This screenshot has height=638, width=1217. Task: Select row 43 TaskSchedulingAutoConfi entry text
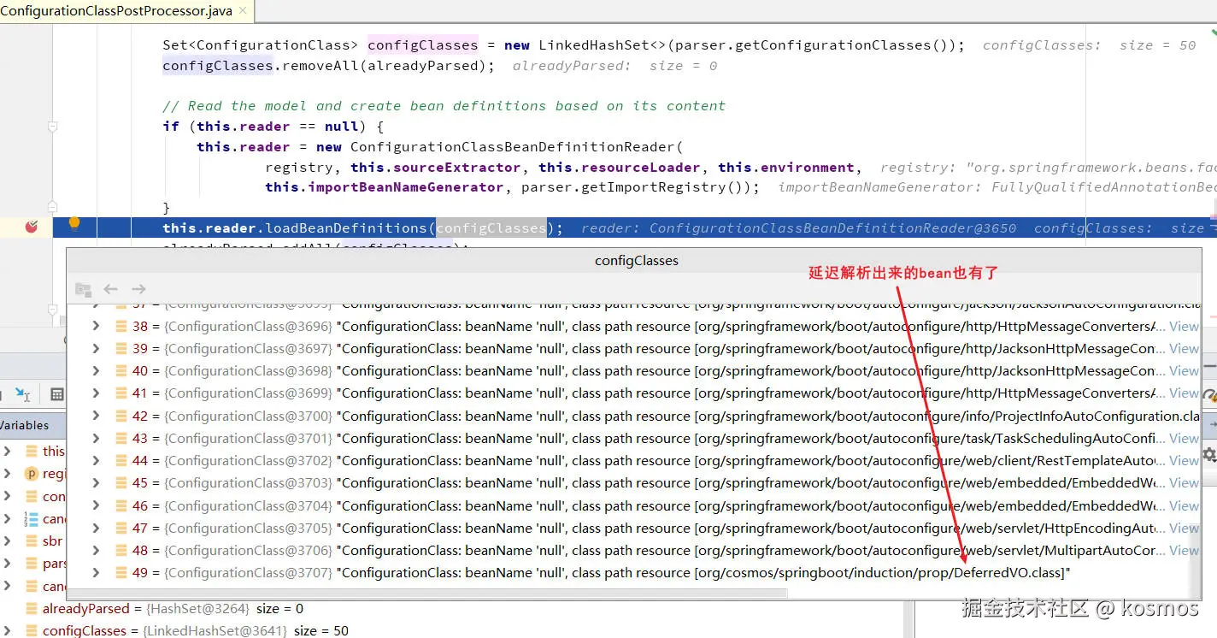[751, 438]
